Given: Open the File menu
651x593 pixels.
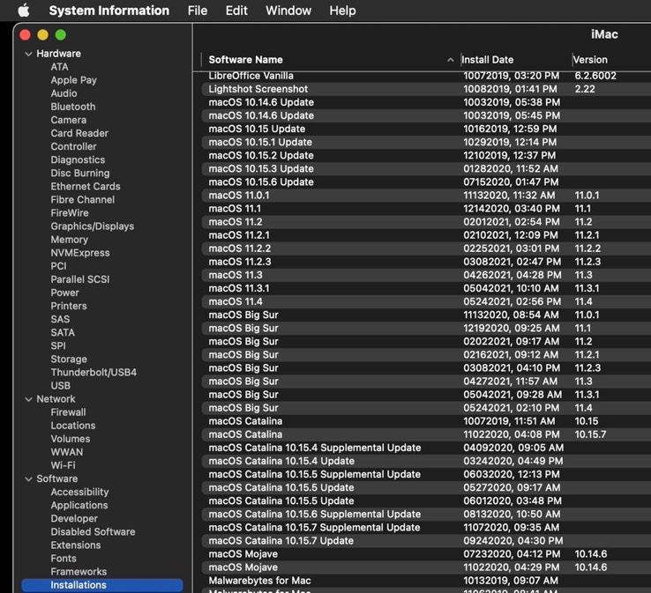Looking at the screenshot, I should point(198,11).
